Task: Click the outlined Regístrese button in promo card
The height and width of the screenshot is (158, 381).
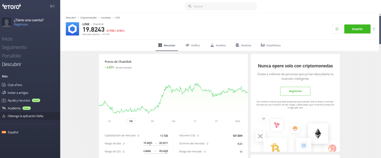Action: coord(295,91)
